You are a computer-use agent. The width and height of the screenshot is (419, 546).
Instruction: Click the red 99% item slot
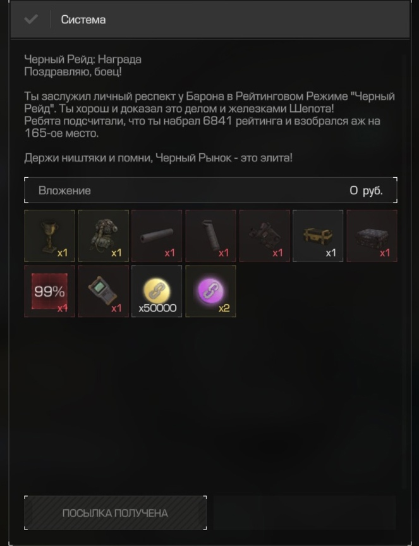point(49,291)
